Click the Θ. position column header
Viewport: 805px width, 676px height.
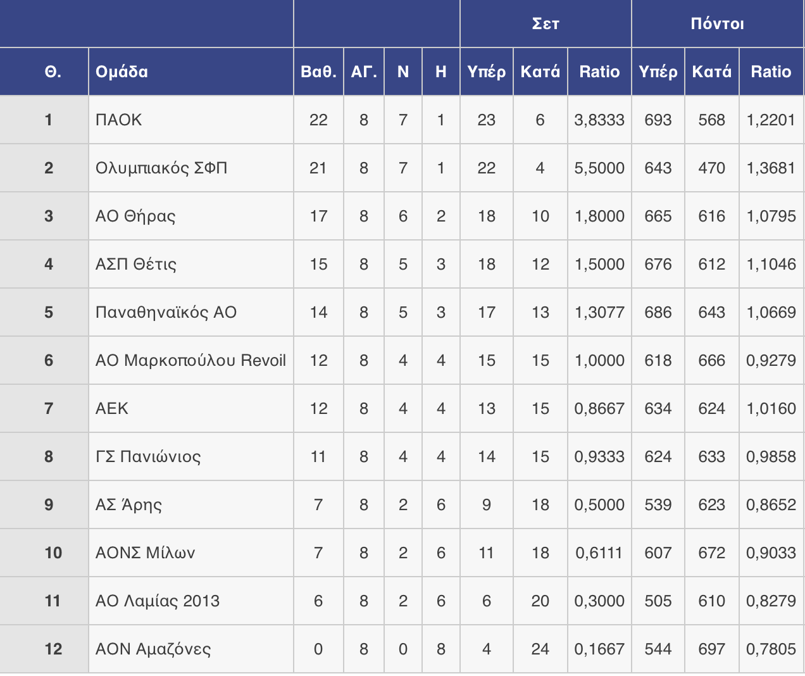(x=53, y=72)
